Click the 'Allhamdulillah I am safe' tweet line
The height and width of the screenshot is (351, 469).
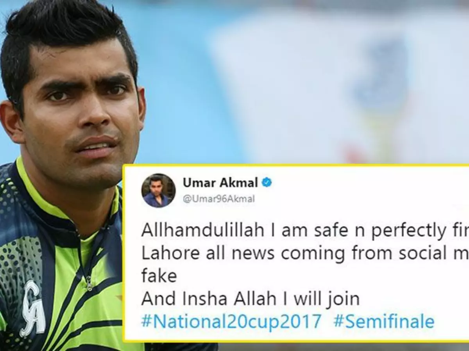(305, 231)
